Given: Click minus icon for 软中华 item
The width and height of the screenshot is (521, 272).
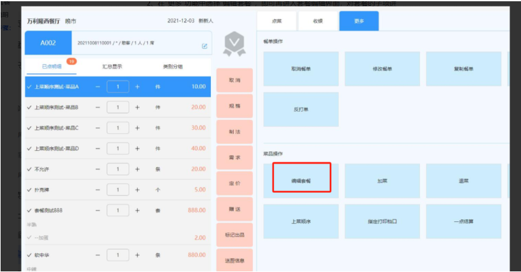Looking at the screenshot, I should pyautogui.click(x=97, y=255).
